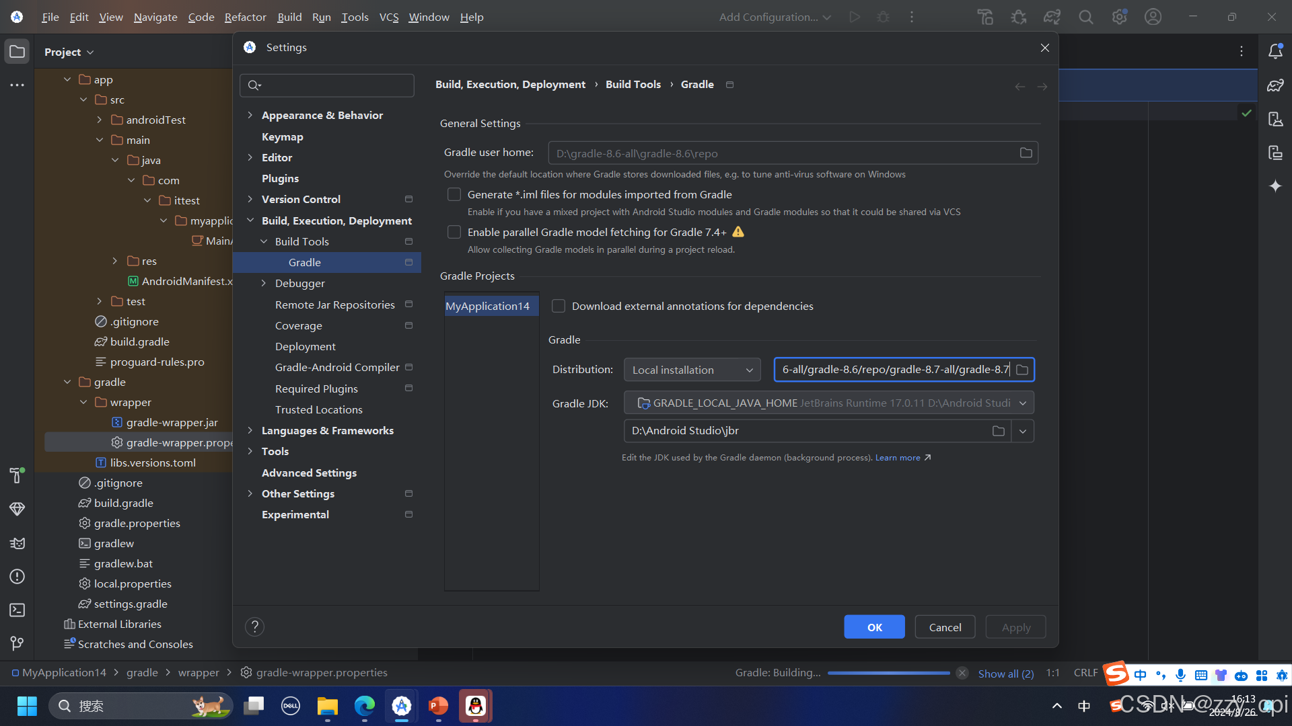Open the Problems tool window
Screen dimensions: 1292x726
click(17, 577)
